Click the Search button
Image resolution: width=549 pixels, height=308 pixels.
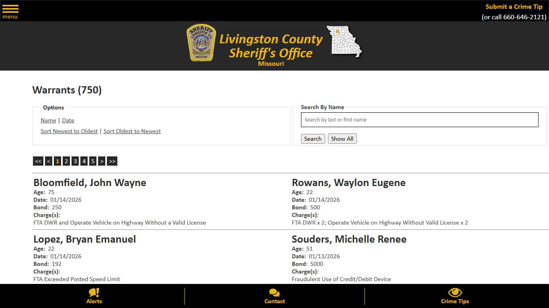(x=313, y=138)
